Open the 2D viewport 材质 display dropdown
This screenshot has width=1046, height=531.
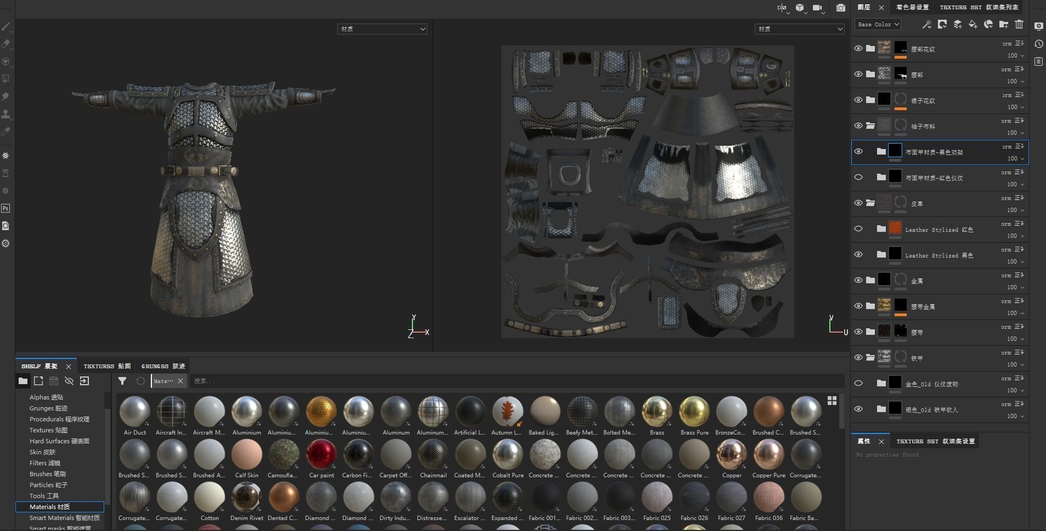pos(799,29)
